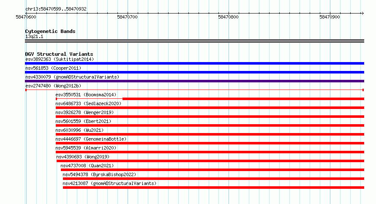Select the red bar under nsv6030996

[x=210, y=134]
